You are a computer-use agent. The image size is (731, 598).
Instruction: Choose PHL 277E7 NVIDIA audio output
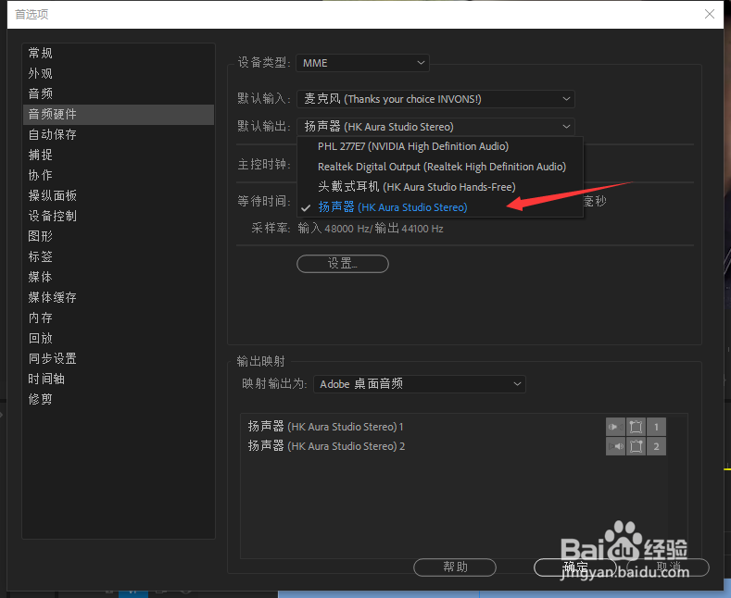(440, 146)
